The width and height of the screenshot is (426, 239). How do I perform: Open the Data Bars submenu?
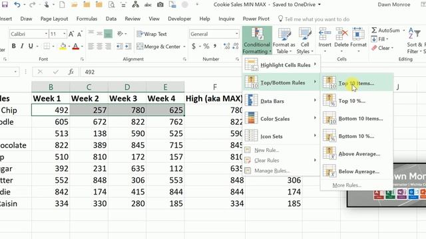[281, 101]
